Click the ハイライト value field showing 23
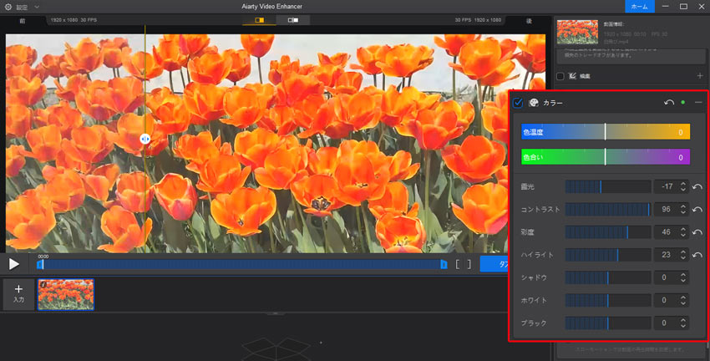The height and width of the screenshot is (361, 710). tap(666, 255)
